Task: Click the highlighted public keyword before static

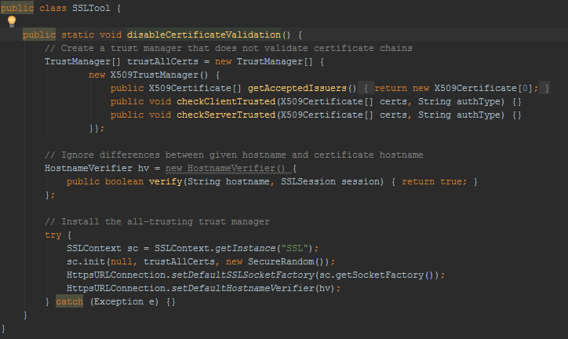Action: pyautogui.click(x=39, y=35)
